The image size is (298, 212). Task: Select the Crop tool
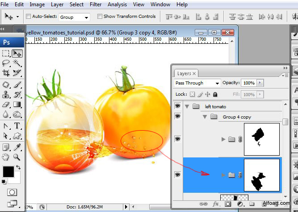pos(6,73)
